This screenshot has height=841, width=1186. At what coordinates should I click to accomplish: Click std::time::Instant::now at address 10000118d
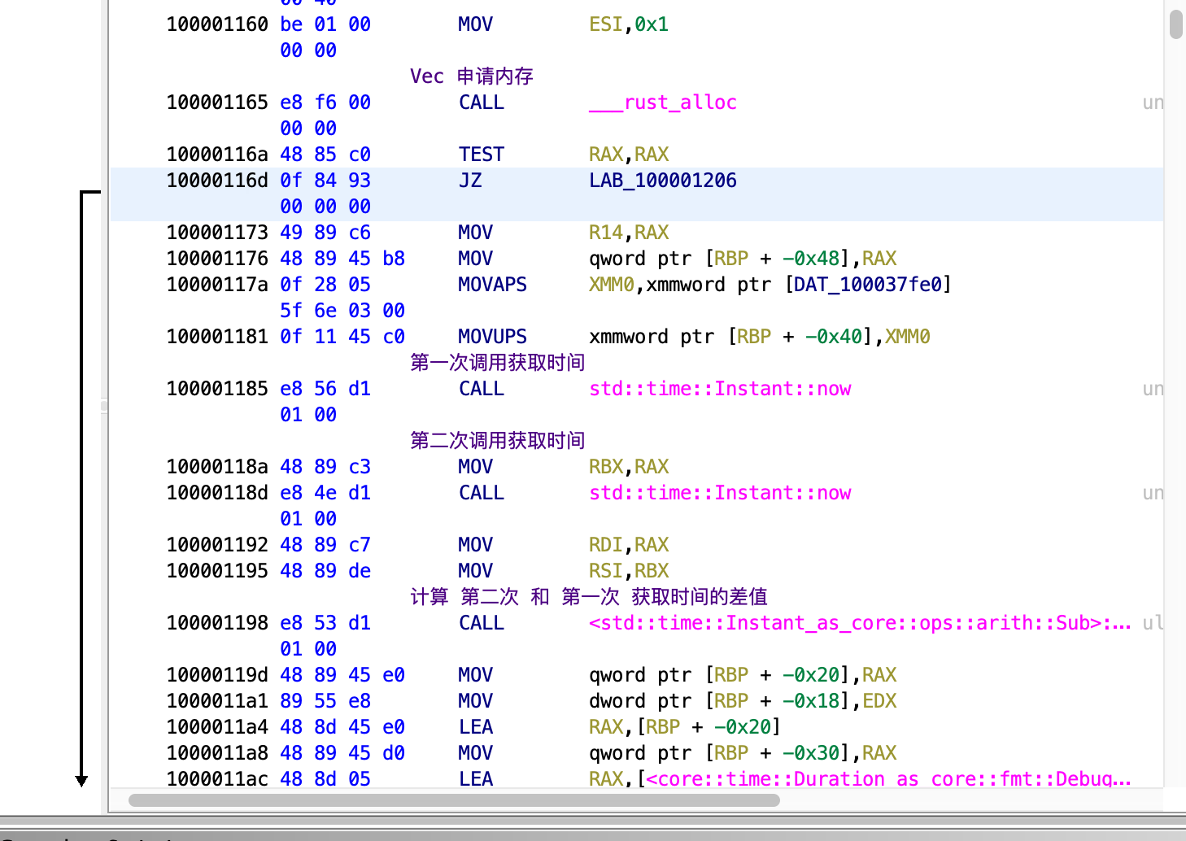(719, 493)
